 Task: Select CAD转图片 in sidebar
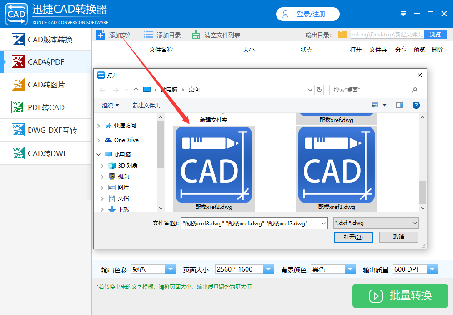click(46, 85)
